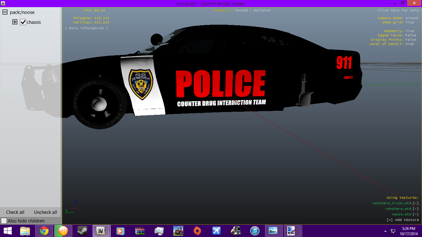
Task: Switch to the Skeleton view tab
Action: [x=262, y=10]
